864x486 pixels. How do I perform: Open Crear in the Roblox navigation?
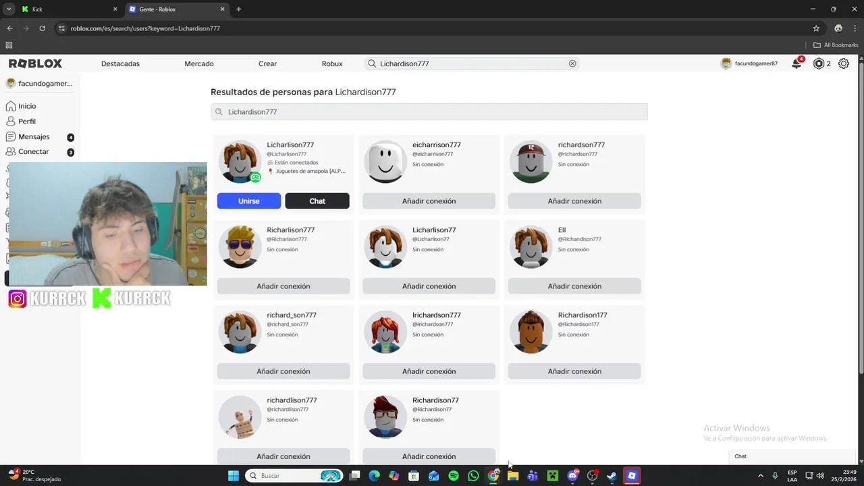pyautogui.click(x=267, y=63)
